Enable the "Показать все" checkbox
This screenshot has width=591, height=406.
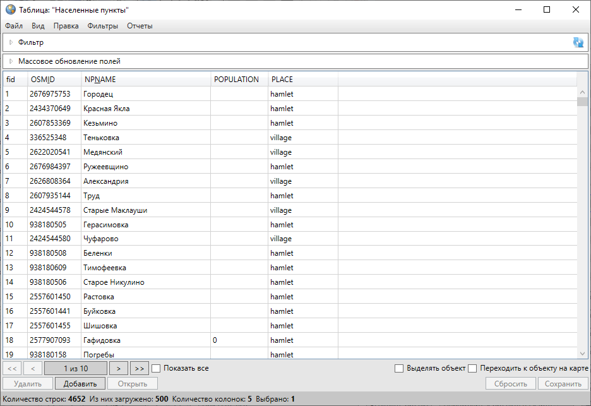[x=157, y=368]
